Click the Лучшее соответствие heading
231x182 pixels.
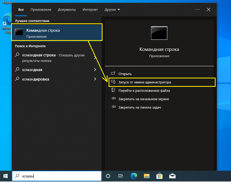32,21
